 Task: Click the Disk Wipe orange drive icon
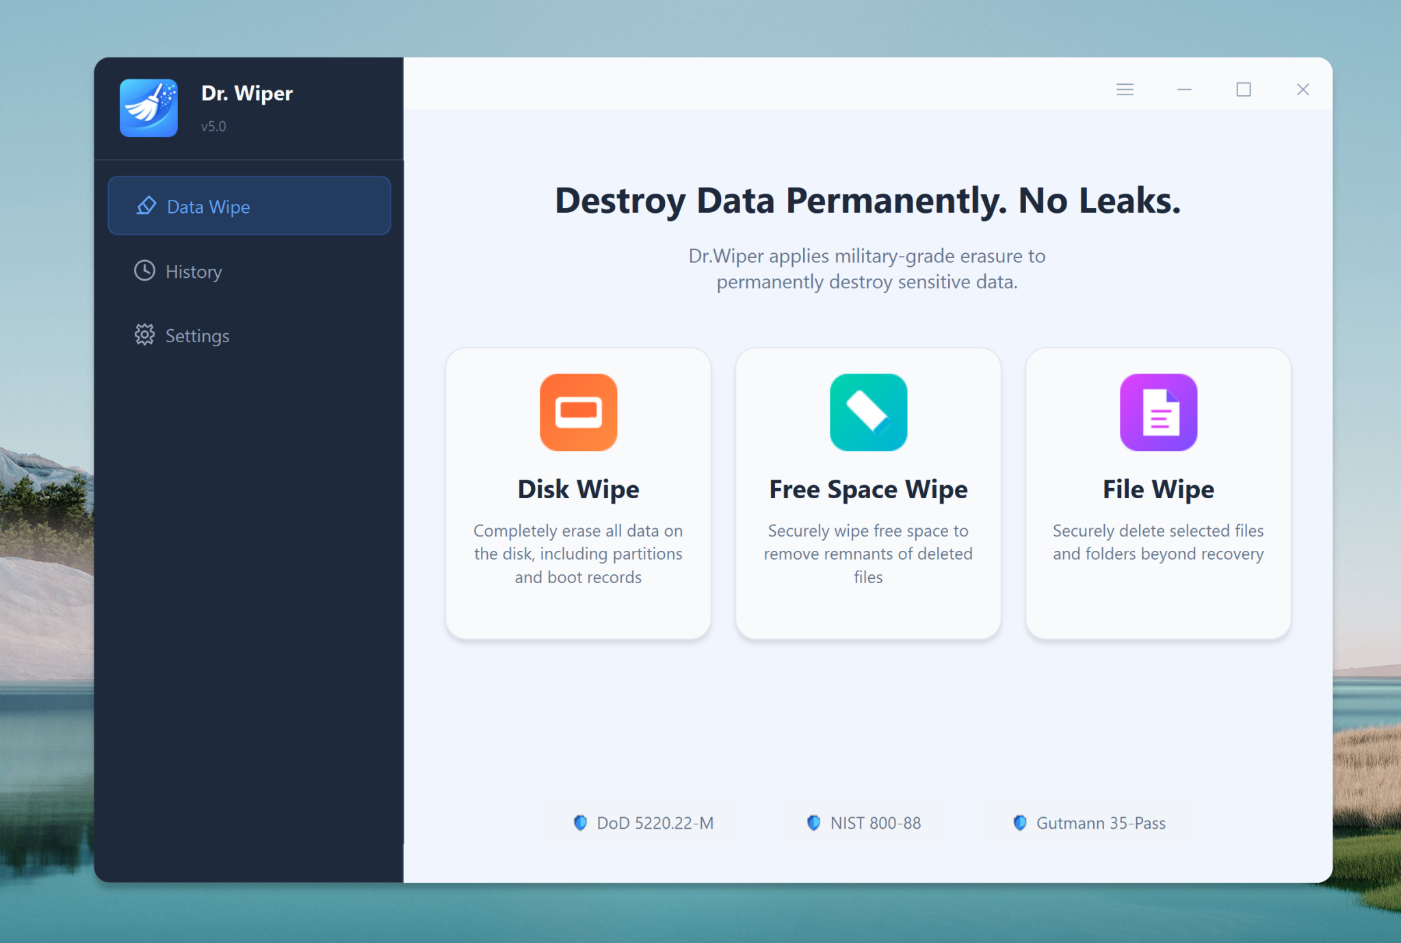pyautogui.click(x=578, y=413)
